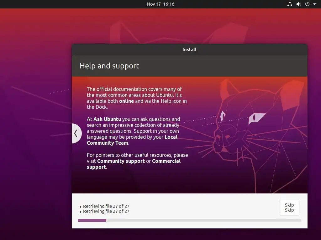The width and height of the screenshot is (321, 240).
Task: Follow the bold 'online' documentation link
Action: (126, 101)
